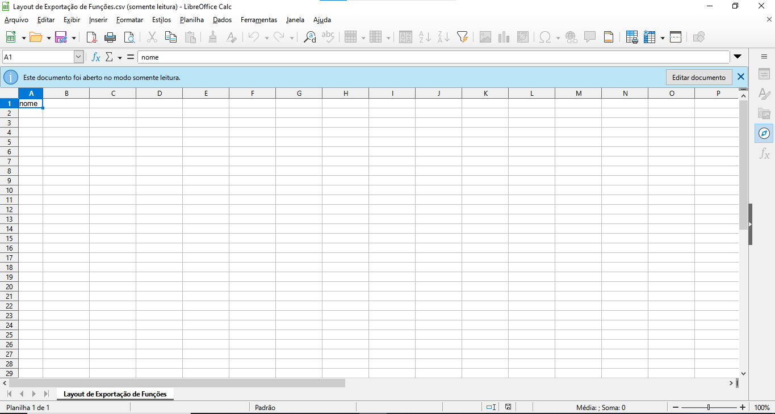
Task: Click the New spreadsheet icon
Action: pos(11,37)
